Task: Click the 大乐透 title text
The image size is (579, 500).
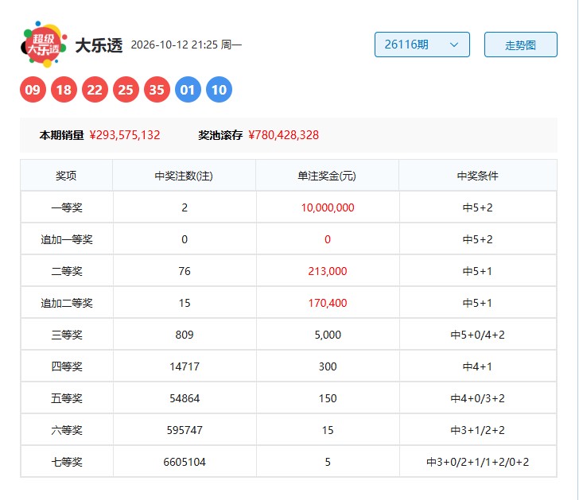Action: click(x=99, y=45)
